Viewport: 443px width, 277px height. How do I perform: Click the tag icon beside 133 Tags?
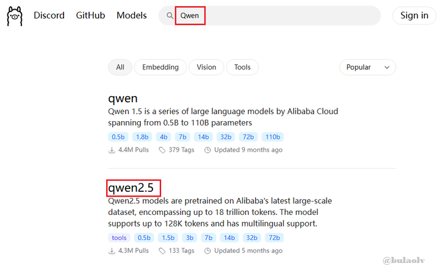click(162, 251)
